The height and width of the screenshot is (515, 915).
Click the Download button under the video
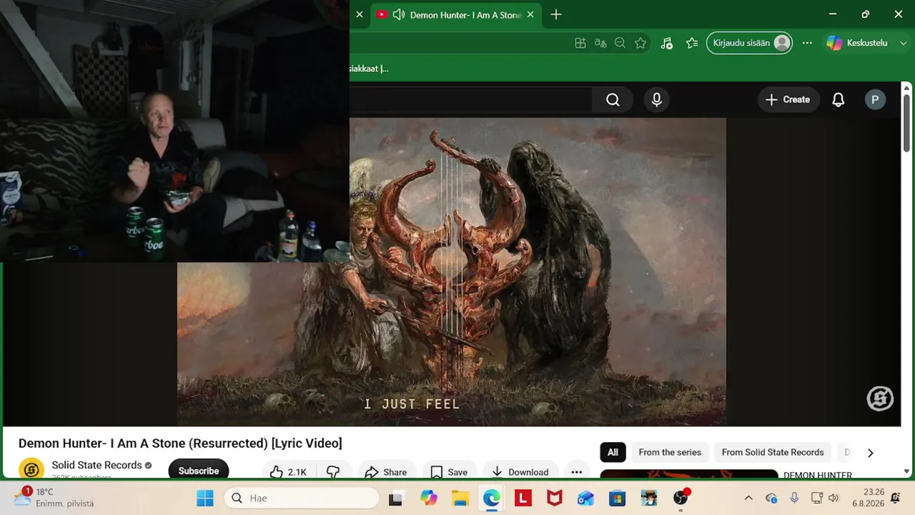click(520, 472)
